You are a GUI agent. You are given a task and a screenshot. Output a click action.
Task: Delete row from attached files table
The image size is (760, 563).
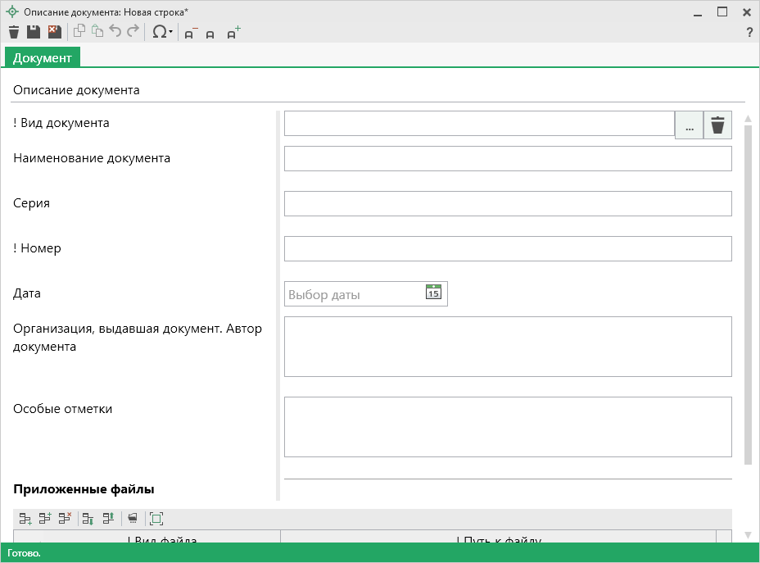click(x=65, y=519)
